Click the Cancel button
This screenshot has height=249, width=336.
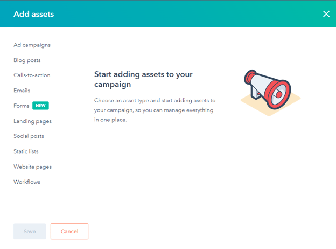coord(69,231)
